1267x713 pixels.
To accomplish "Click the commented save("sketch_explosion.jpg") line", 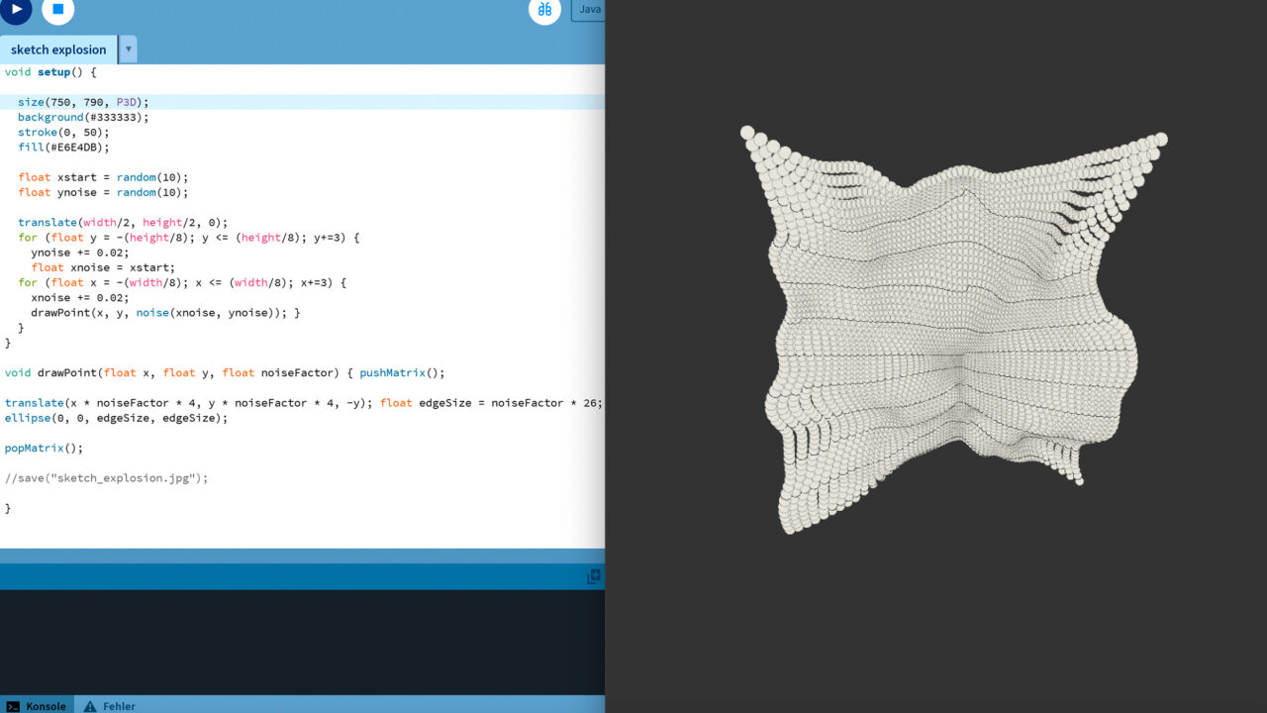I will [x=107, y=478].
